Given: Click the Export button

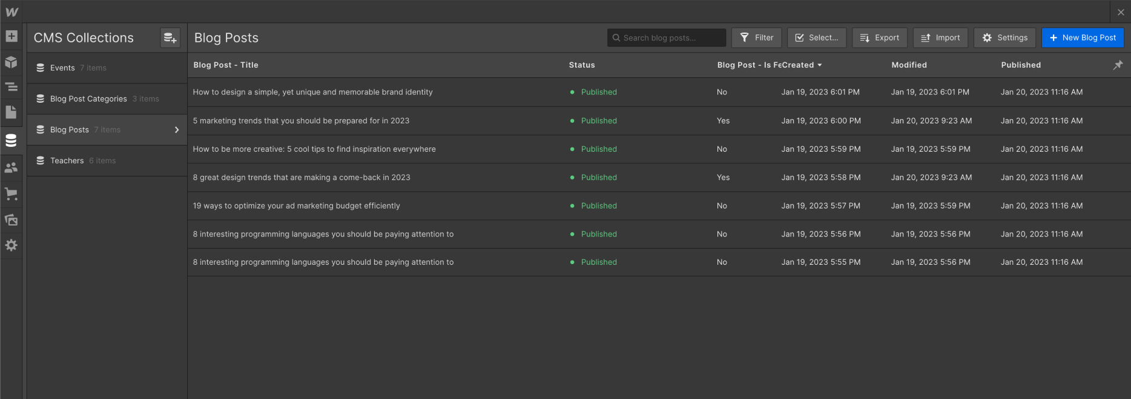Looking at the screenshot, I should pos(880,37).
